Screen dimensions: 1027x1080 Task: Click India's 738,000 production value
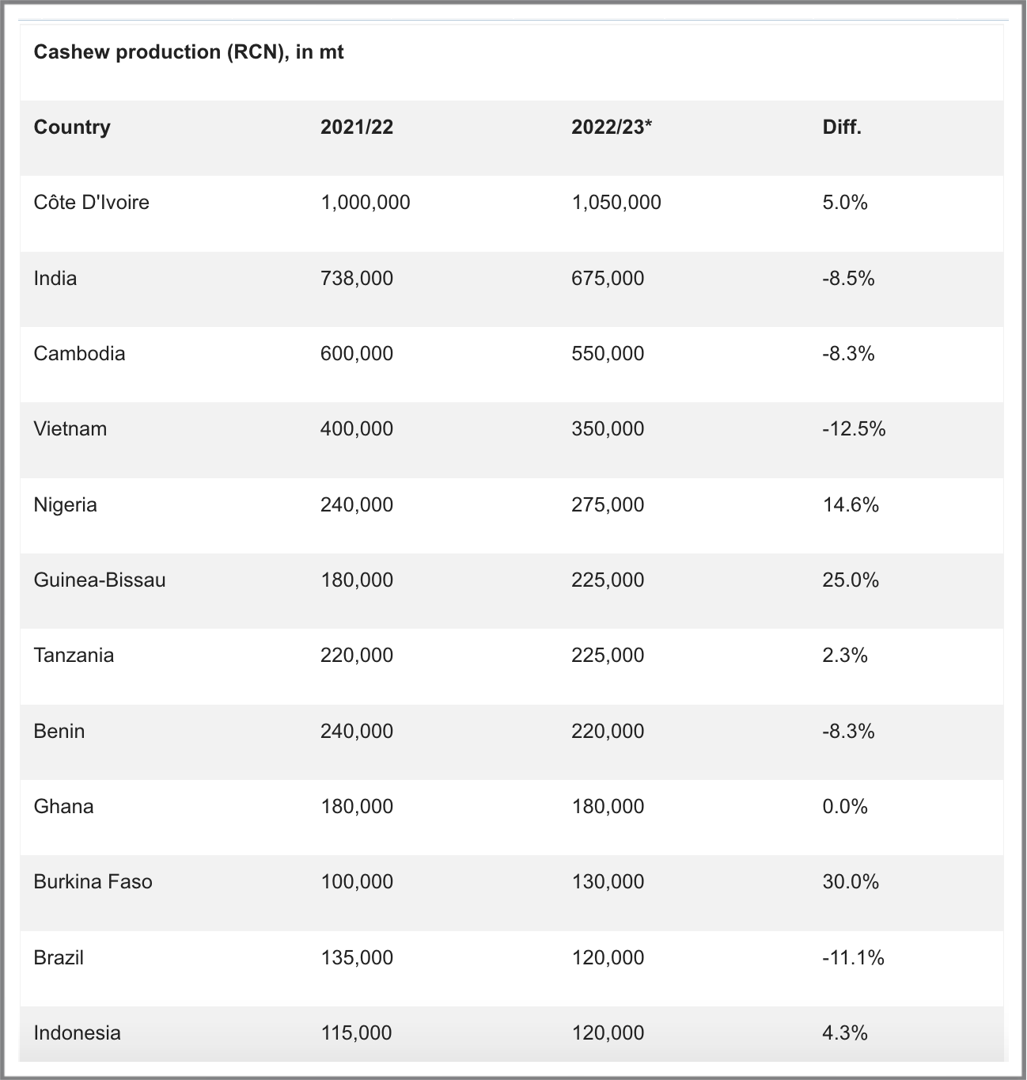[x=357, y=279]
